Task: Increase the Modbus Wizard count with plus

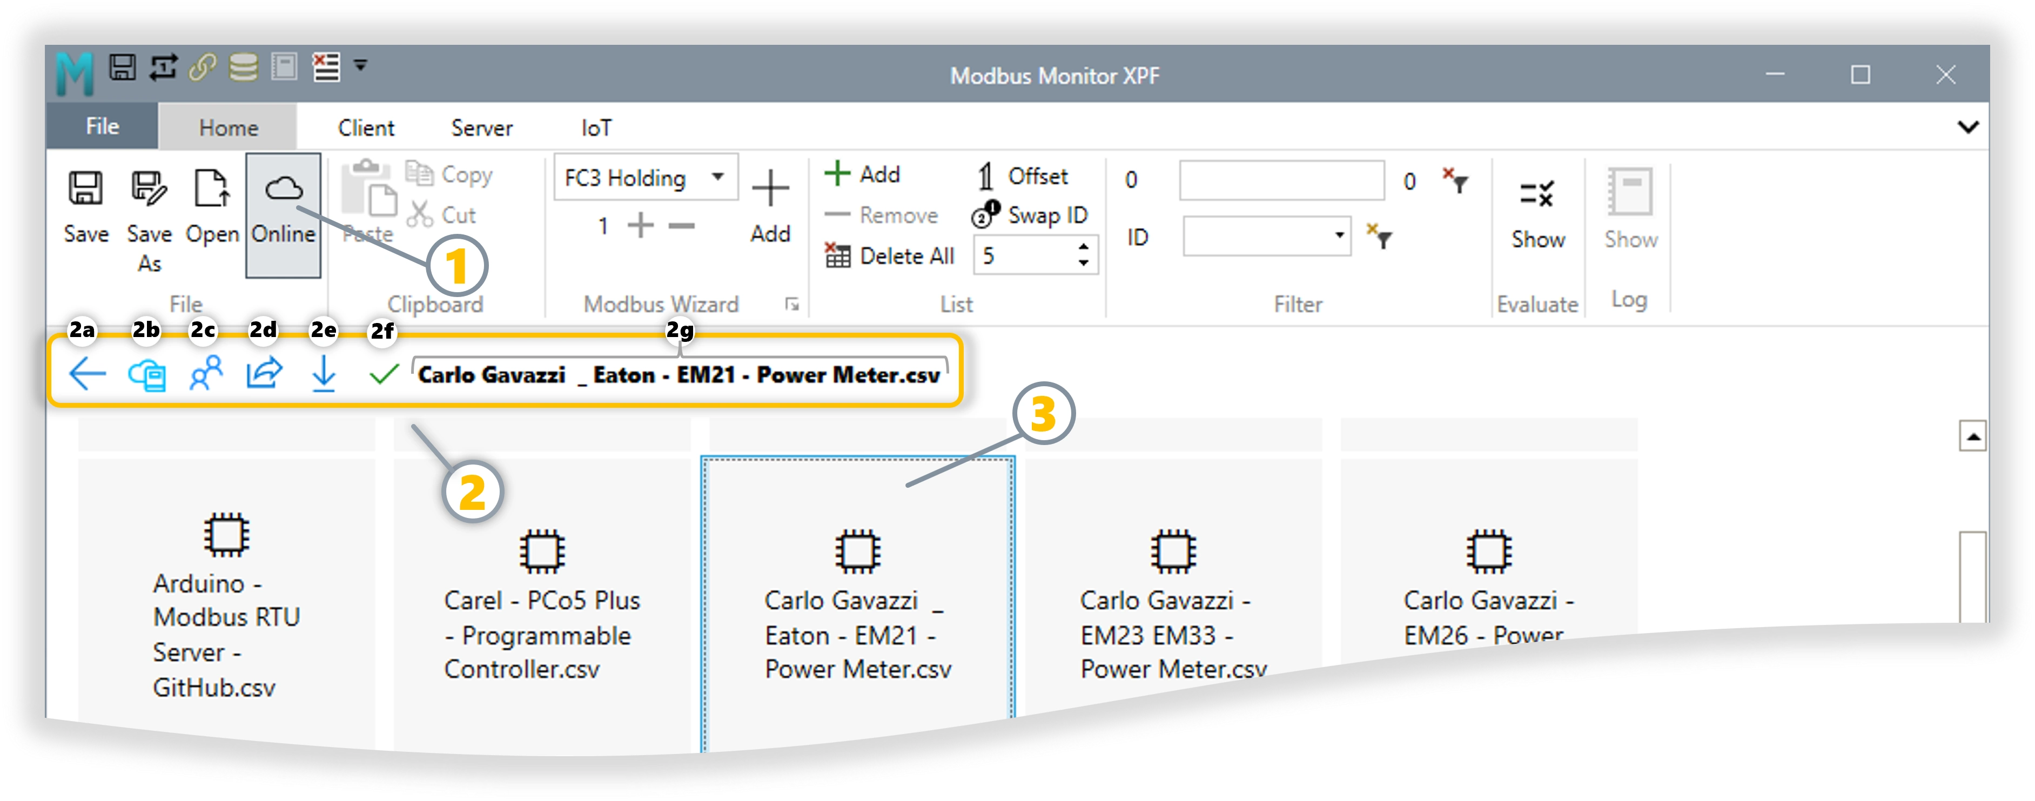Action: (x=641, y=226)
